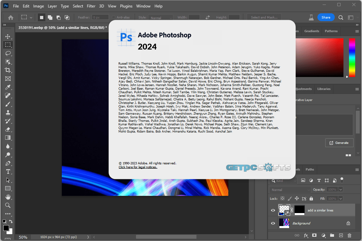Image resolution: width=362 pixels, height=241 pixels.
Task: Select the Rectangle shape tool
Action: pyautogui.click(x=8, y=188)
